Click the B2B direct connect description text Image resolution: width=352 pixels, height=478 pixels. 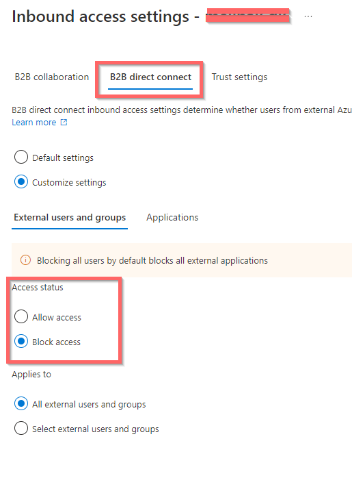click(182, 110)
